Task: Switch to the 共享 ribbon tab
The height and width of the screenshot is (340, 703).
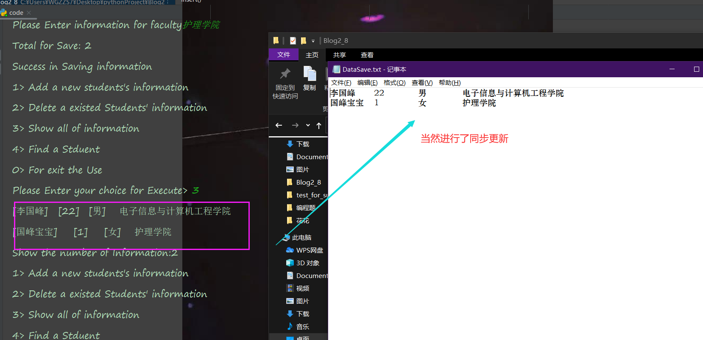Action: pyautogui.click(x=340, y=55)
